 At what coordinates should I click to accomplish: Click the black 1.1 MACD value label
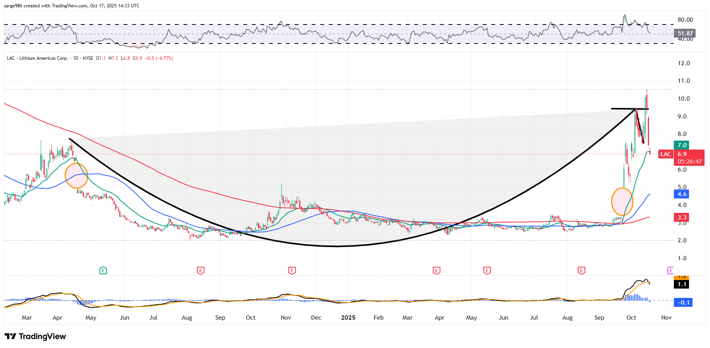[682, 284]
